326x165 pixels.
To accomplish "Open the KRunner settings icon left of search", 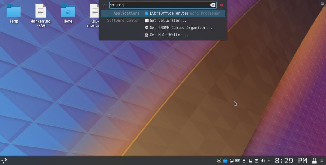I will (104, 5).
